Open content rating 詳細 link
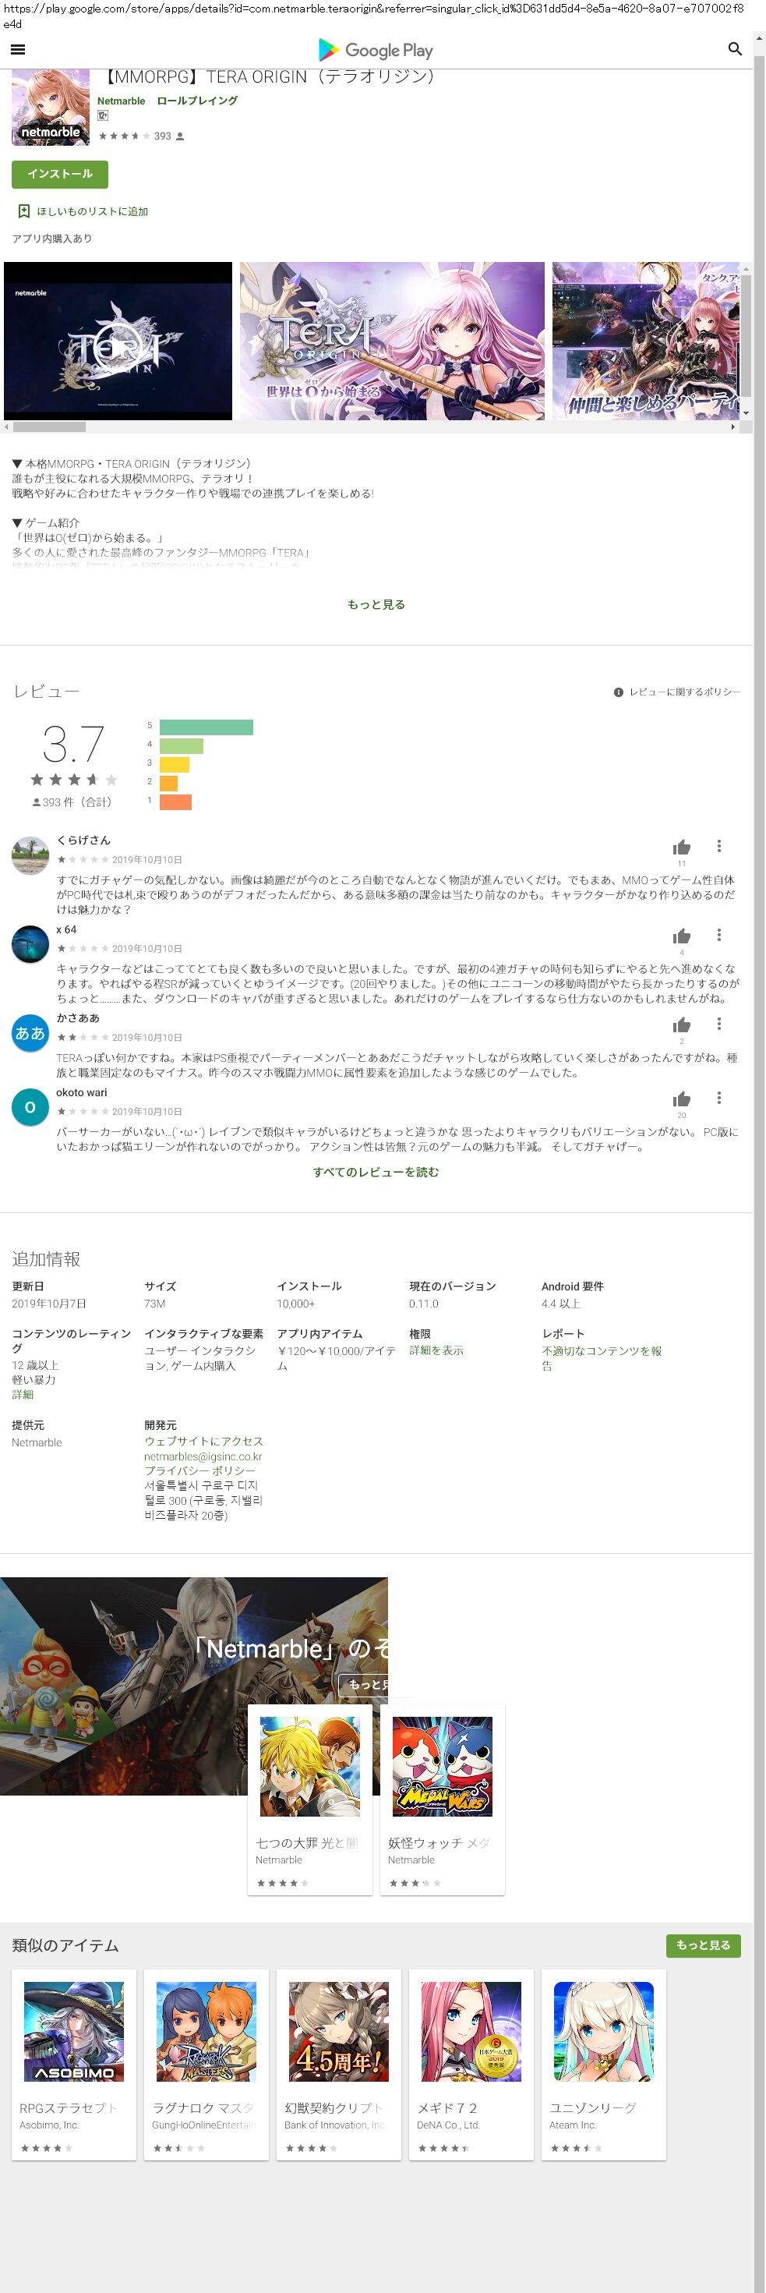The image size is (766, 2293). [x=23, y=1395]
